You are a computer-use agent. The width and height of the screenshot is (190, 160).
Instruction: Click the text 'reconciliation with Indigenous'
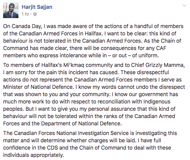click(134, 102)
